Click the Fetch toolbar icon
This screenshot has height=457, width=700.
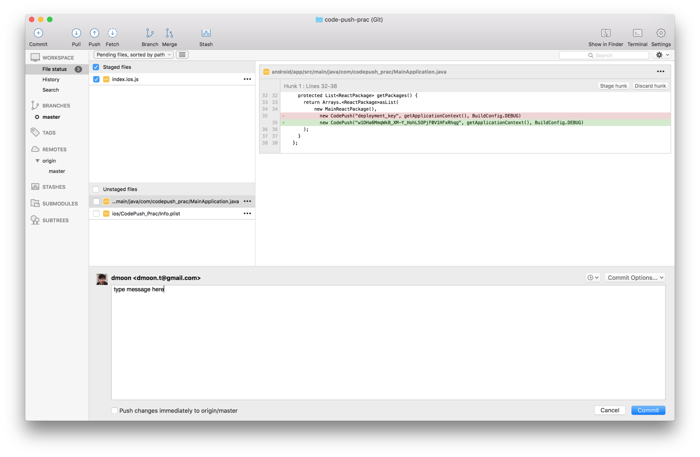[x=113, y=33]
